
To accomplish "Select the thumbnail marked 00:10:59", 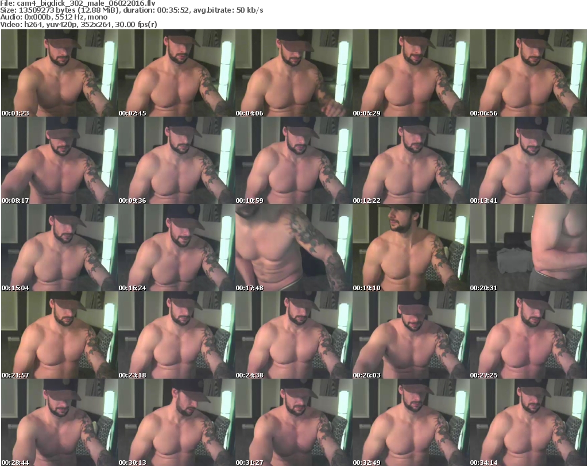I will coord(293,160).
